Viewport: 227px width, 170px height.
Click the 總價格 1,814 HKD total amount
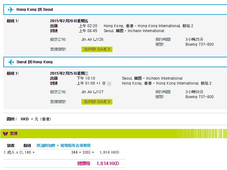(107, 164)
